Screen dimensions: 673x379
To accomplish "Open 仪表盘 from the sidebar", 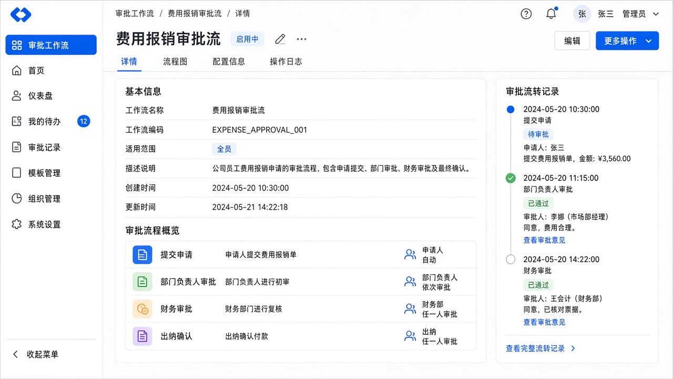I will pos(51,96).
